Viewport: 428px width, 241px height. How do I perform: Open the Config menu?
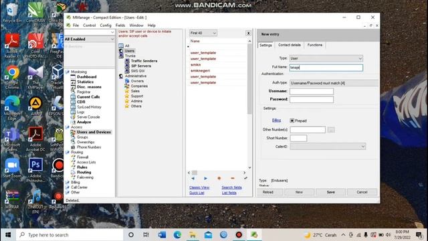click(x=106, y=25)
